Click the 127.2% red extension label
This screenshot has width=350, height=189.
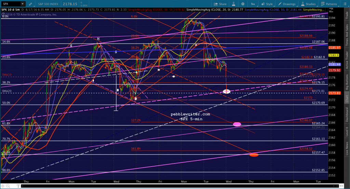pyautogui.click(x=136, y=120)
